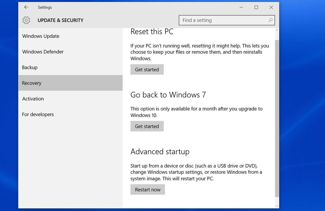The height and width of the screenshot is (211, 325).
Task: Open Windows Defender settings
Action: point(43,52)
